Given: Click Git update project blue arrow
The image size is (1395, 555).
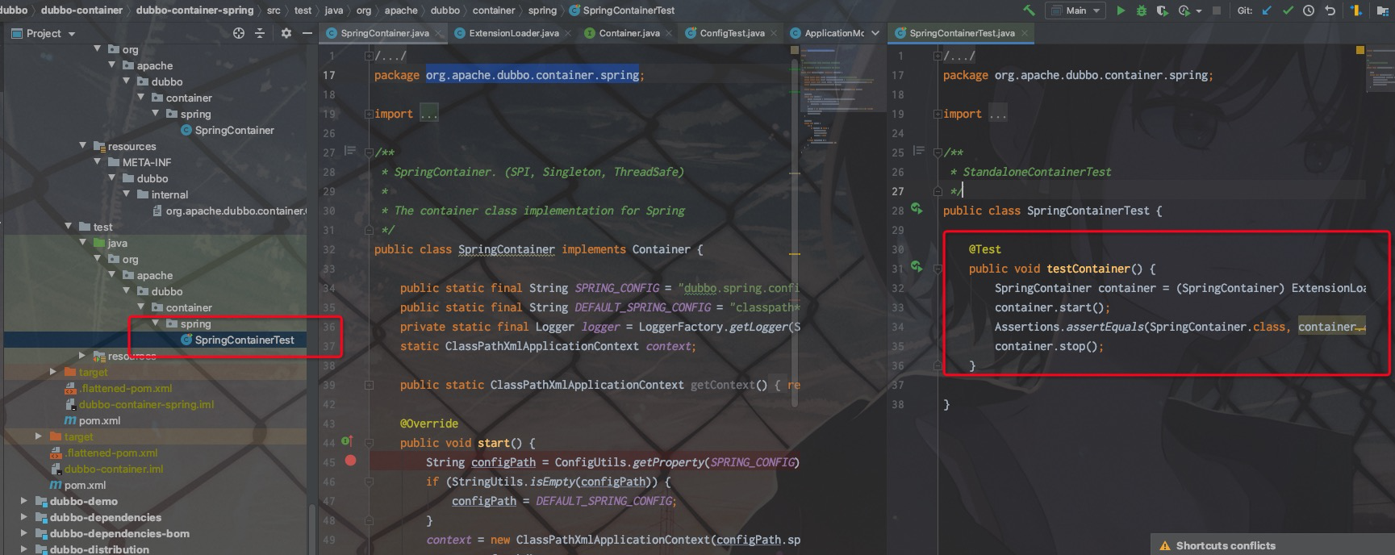Looking at the screenshot, I should click(x=1267, y=10).
